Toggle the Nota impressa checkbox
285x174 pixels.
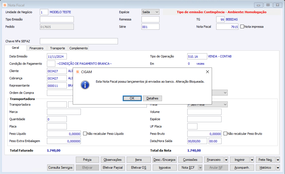[x=242, y=27]
